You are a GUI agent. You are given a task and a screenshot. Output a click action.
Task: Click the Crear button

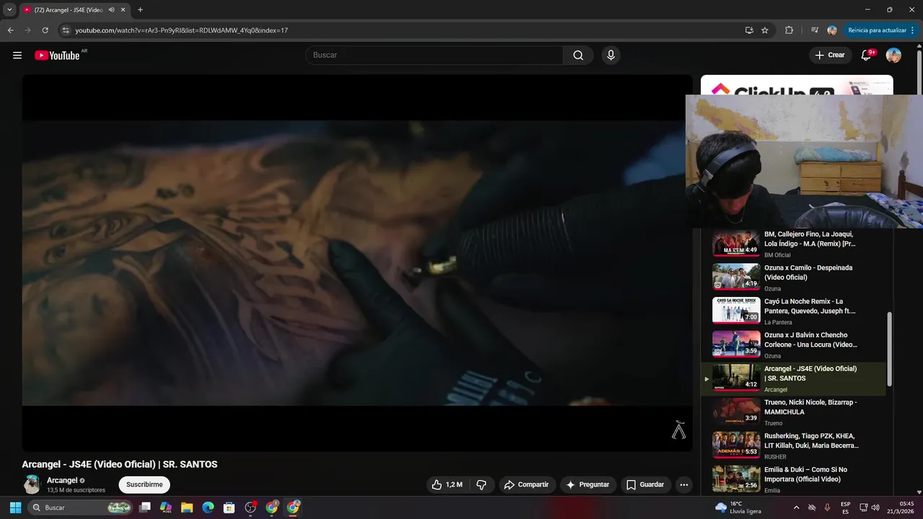click(830, 56)
